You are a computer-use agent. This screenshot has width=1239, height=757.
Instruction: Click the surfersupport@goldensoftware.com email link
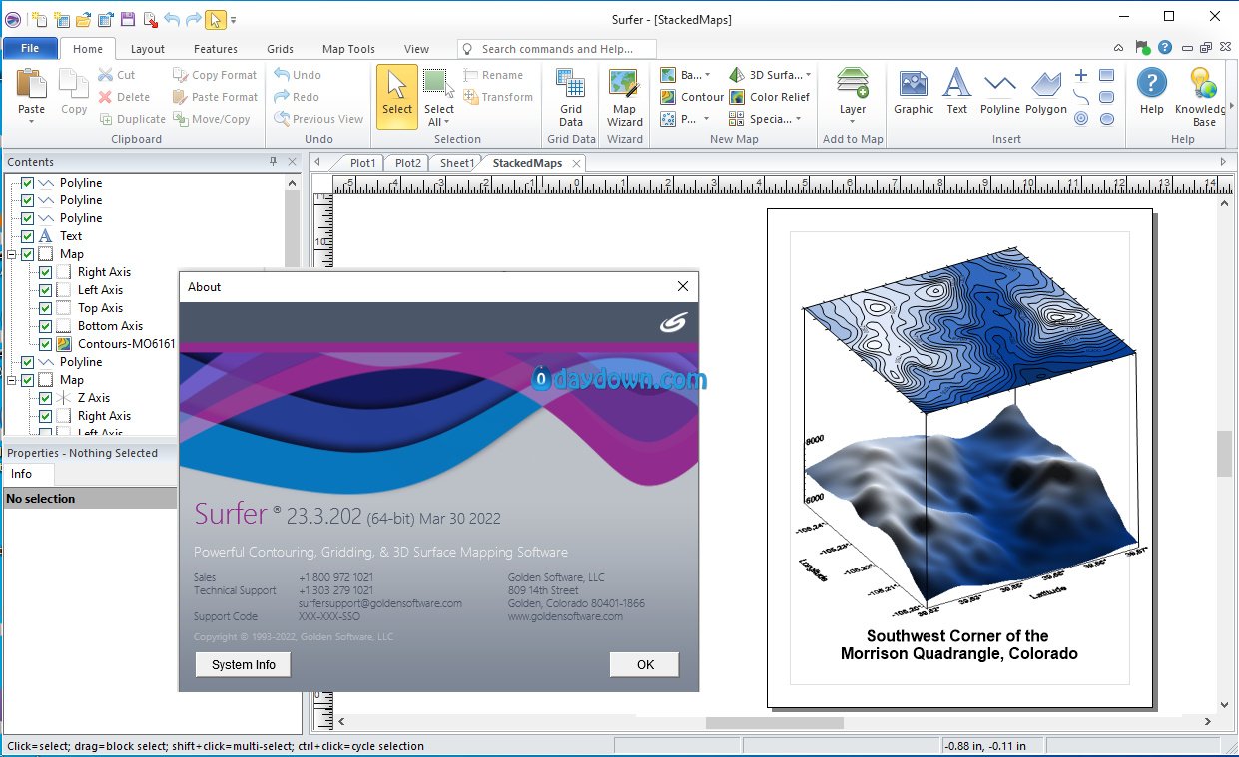[x=380, y=603]
